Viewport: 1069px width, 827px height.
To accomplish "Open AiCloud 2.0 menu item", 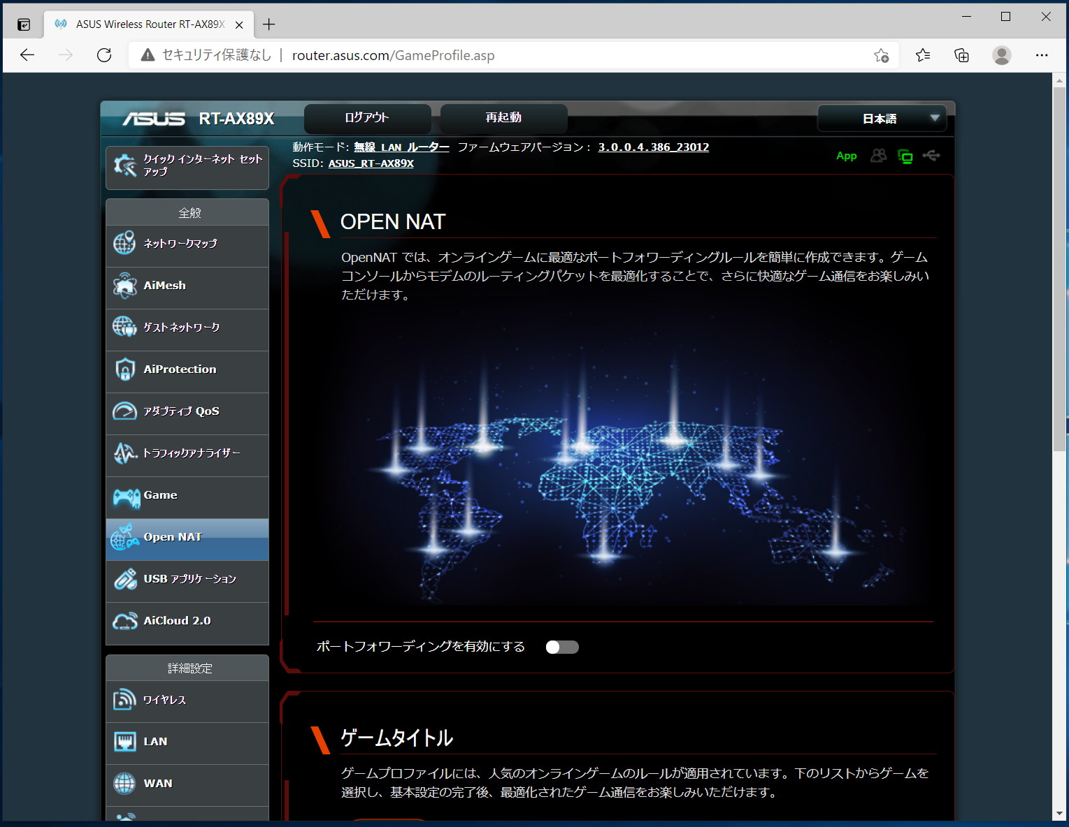I will (187, 624).
